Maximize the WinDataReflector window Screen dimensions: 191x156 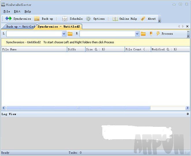coord(180,4)
